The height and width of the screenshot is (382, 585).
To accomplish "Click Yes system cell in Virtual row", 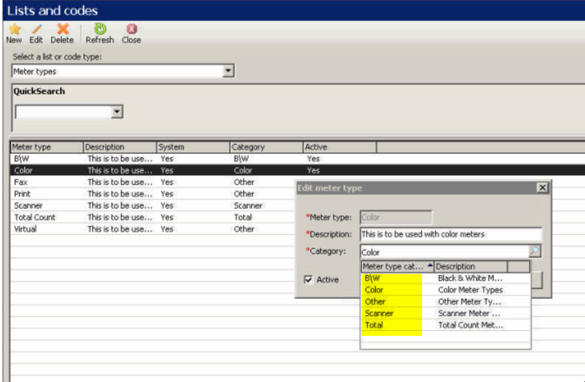I will (167, 229).
